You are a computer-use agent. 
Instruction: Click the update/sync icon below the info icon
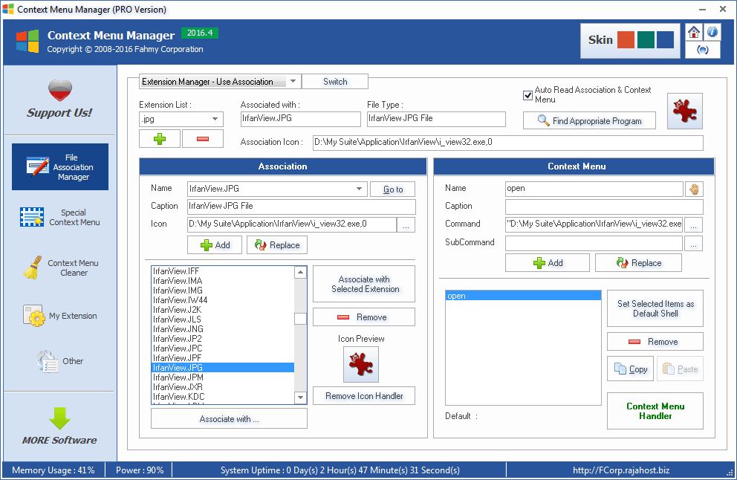point(703,50)
